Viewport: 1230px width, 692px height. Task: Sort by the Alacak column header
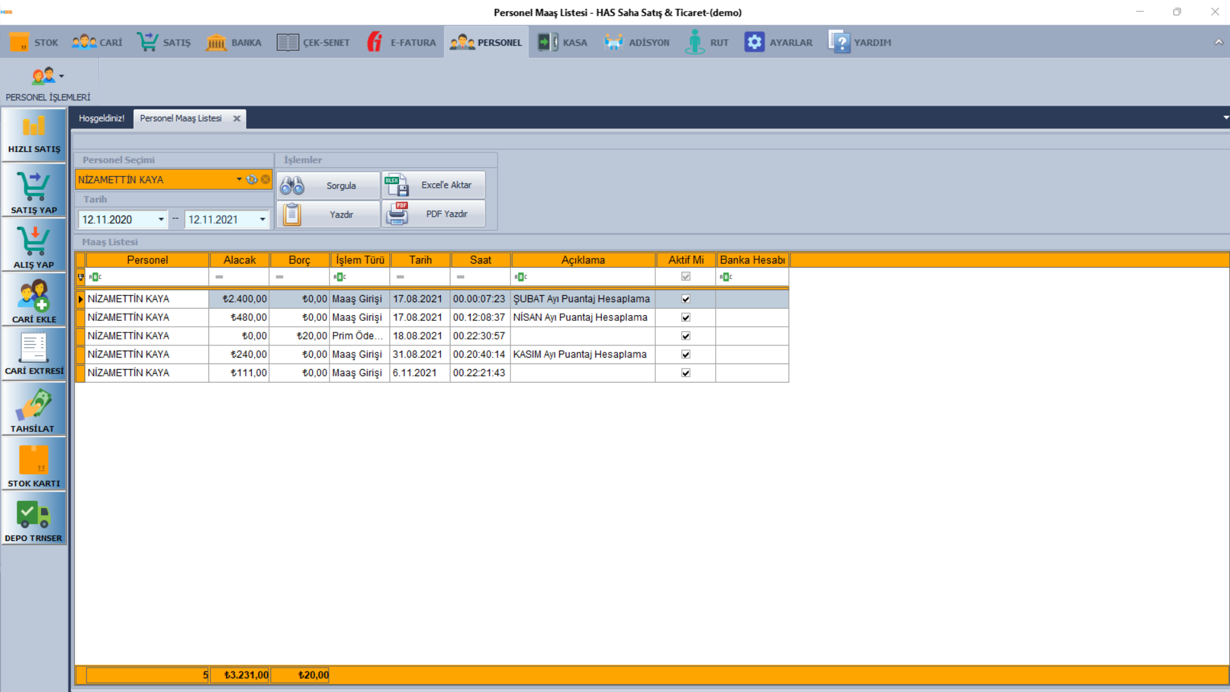pyautogui.click(x=239, y=260)
